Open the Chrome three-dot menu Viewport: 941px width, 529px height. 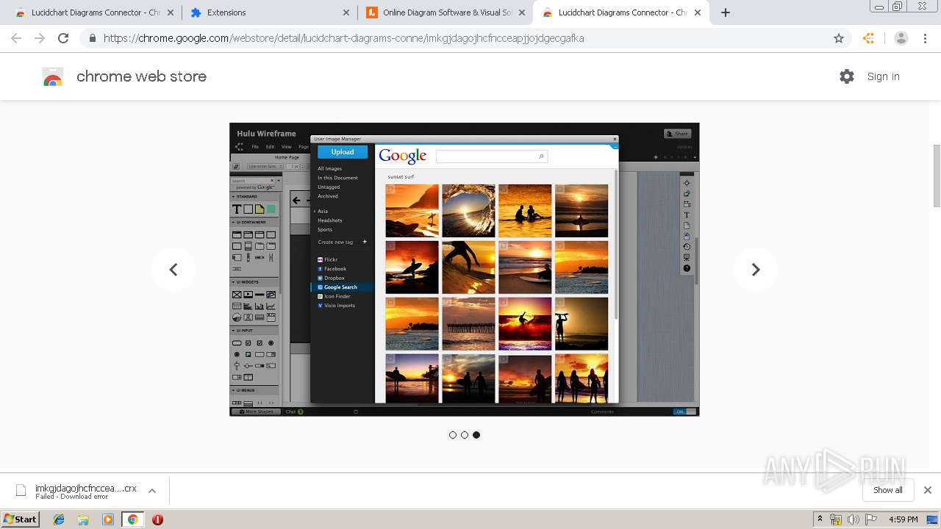click(x=925, y=38)
